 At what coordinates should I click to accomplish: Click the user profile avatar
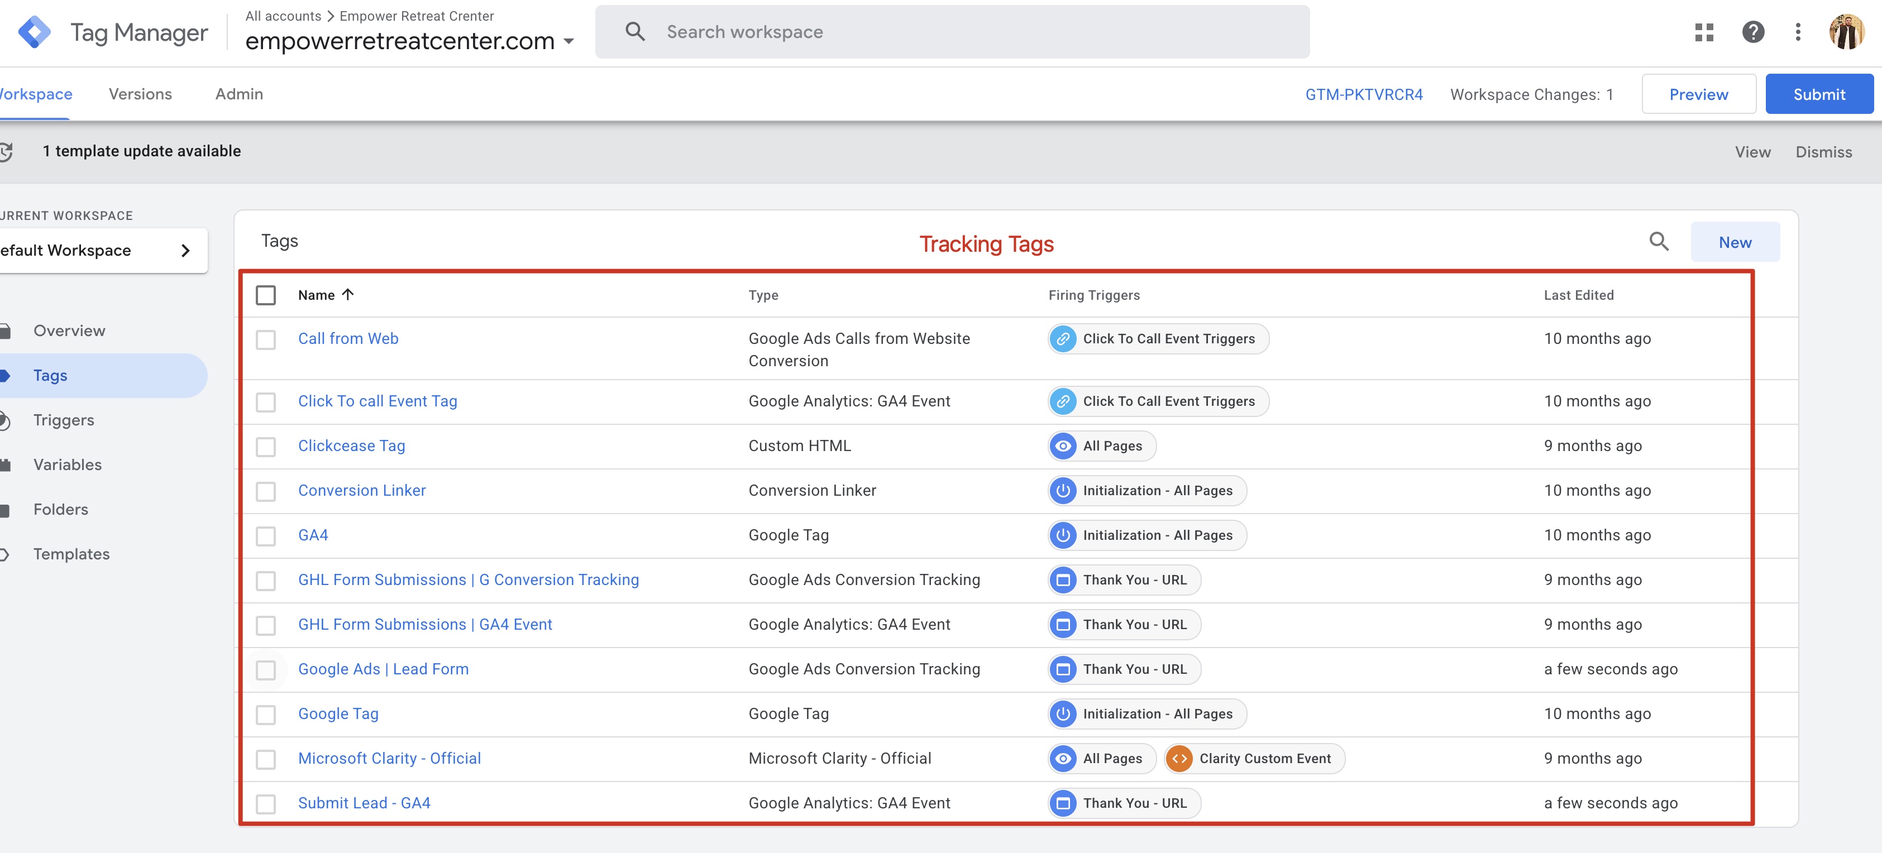(1846, 32)
